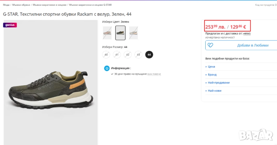The height and width of the screenshot is (145, 277).
Task: Select size 44
Action: (x=149, y=54)
